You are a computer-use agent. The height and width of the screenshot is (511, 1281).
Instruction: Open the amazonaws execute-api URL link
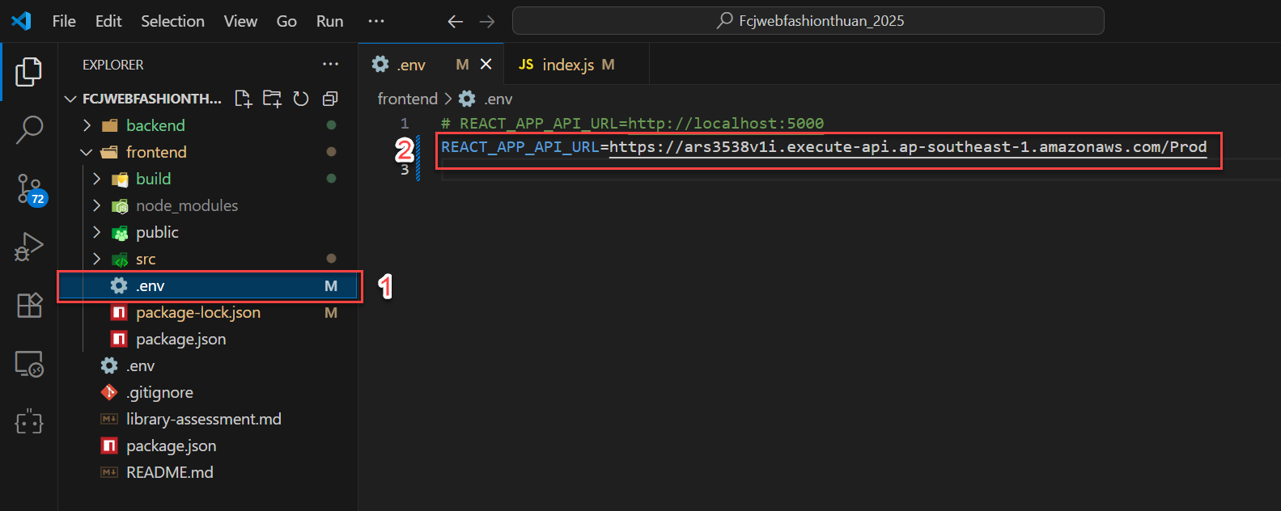[908, 147]
